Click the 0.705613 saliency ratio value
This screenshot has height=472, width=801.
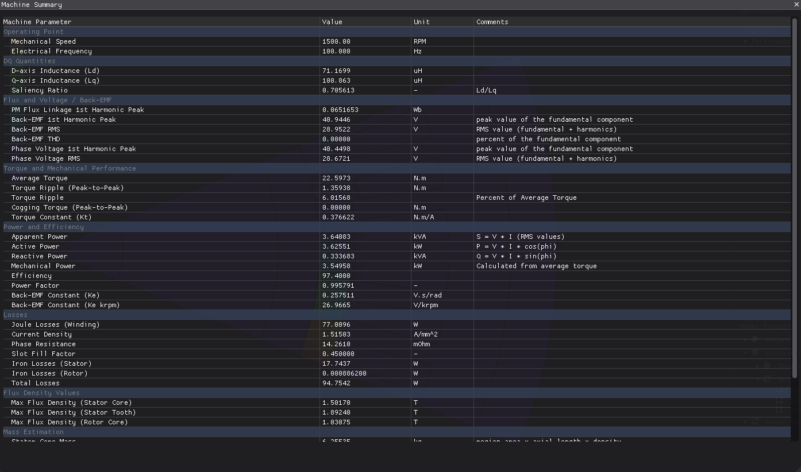coord(338,90)
